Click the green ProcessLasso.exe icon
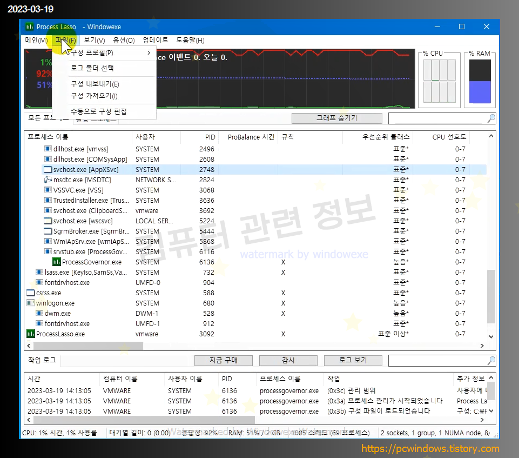Screen dimensions: 519x458 [30, 334]
